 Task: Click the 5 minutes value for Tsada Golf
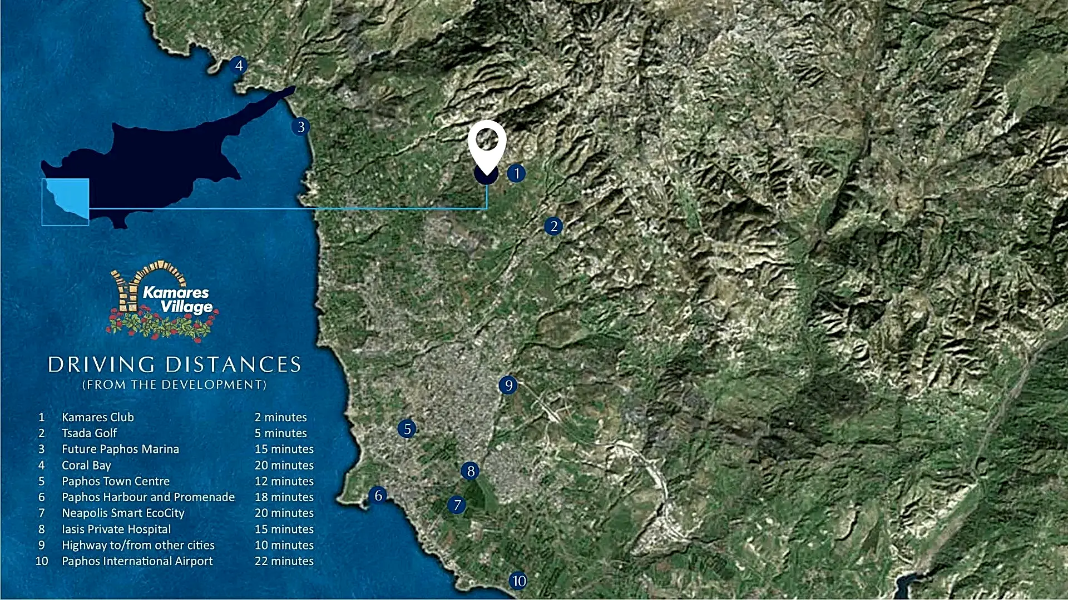[x=281, y=433]
